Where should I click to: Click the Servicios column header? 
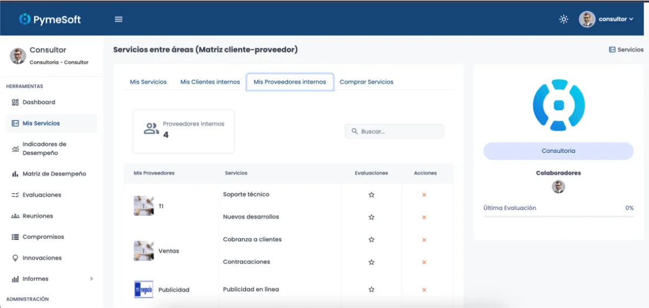click(x=236, y=173)
